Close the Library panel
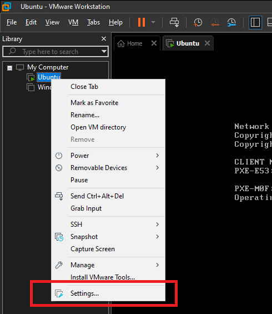The image size is (272, 314). 104,39
